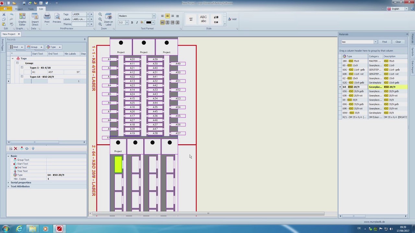
Task: Click the green highlighted label on canvas
Action: click(118, 164)
